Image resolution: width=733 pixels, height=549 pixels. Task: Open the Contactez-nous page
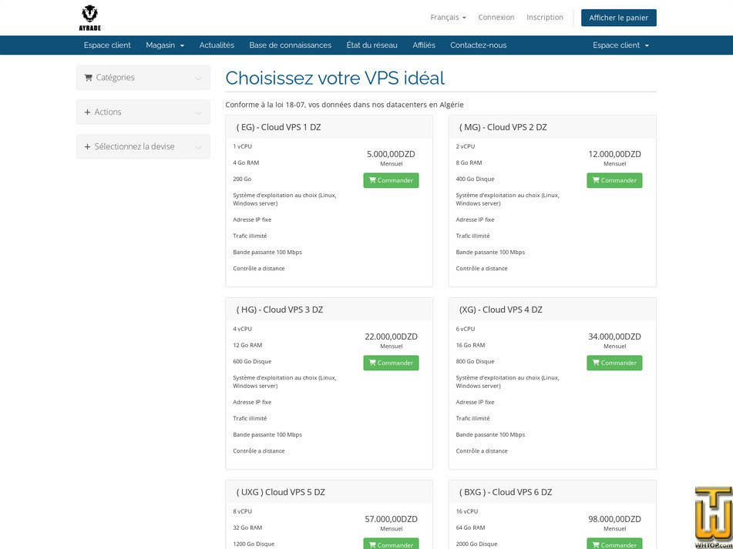point(478,45)
